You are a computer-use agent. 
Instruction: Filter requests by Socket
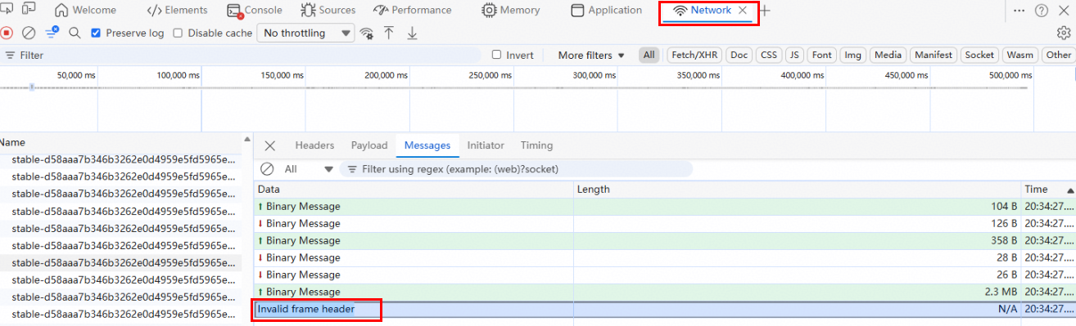pos(979,55)
